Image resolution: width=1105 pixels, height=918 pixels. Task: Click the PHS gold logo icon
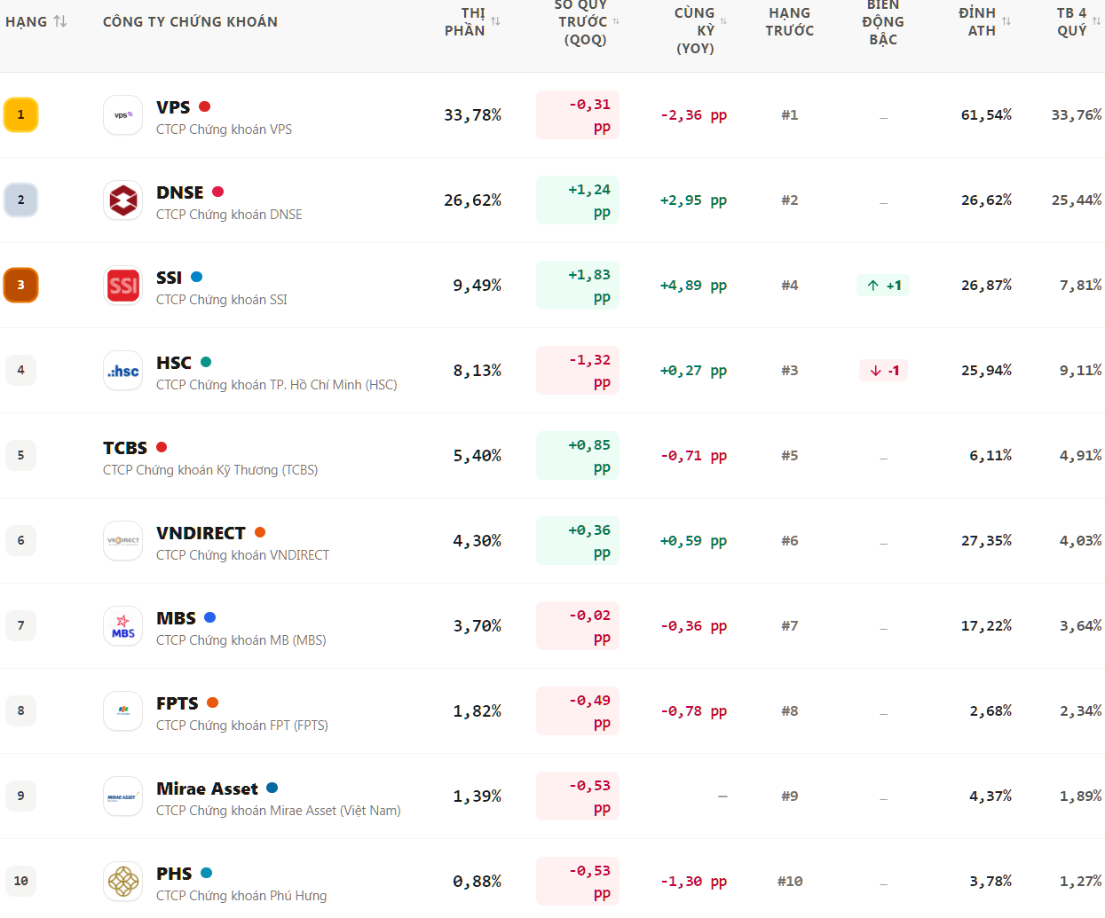(122, 882)
